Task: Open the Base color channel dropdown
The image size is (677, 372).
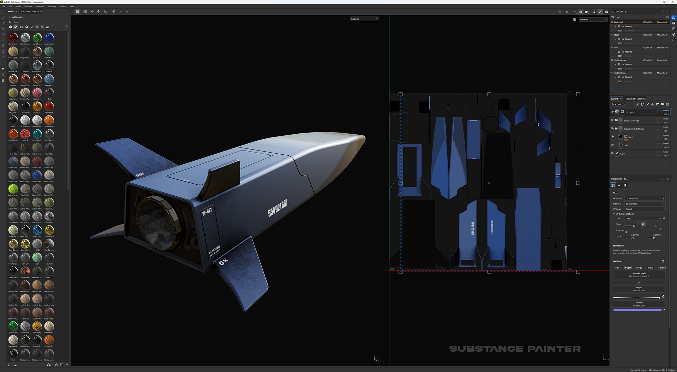Action: [x=618, y=104]
